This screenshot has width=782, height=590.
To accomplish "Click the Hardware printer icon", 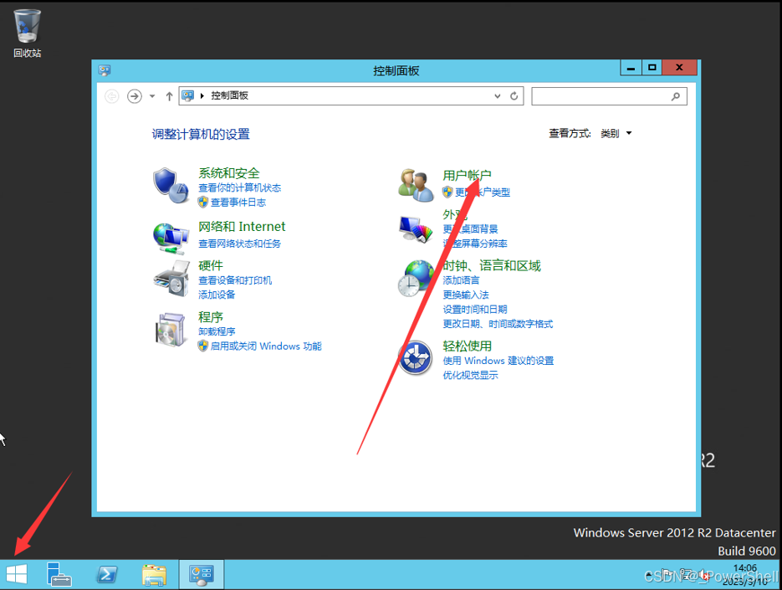I will coord(171,279).
